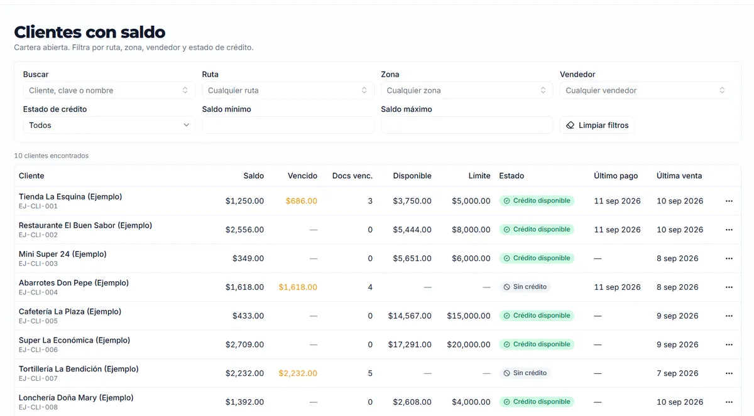The width and height of the screenshot is (754, 416).
Task: Click the overdue amount $1,618.00
Action: click(298, 287)
